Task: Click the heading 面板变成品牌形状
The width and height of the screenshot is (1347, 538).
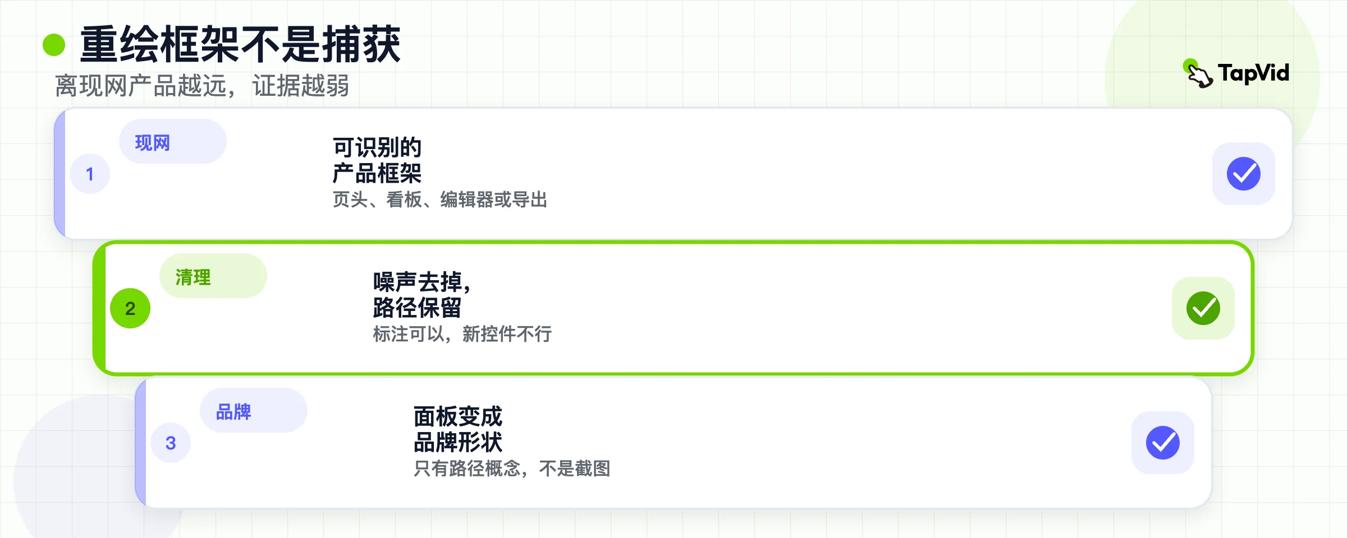Action: pos(458,429)
